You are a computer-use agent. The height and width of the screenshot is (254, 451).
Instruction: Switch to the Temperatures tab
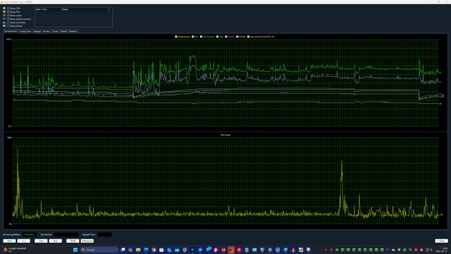pyautogui.click(x=11, y=31)
